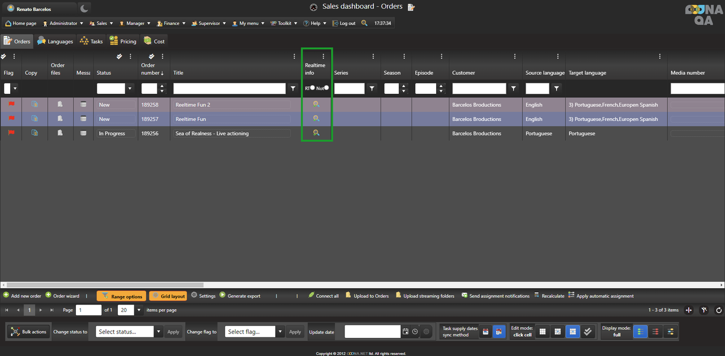Open realtime info for order 189258
The image size is (725, 356).
(316, 104)
